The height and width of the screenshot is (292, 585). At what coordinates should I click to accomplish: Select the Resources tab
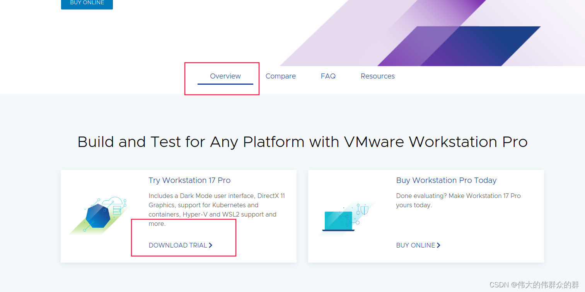pyautogui.click(x=377, y=76)
